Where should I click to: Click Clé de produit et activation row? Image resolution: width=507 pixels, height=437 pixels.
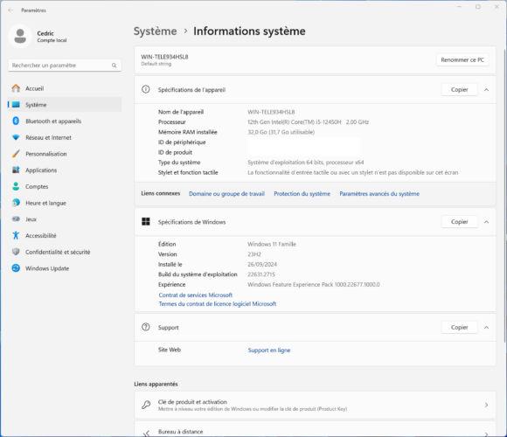[315, 405]
